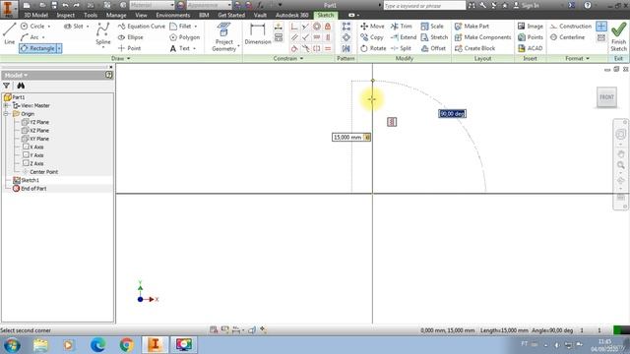Select the Slot tool

[74, 27]
